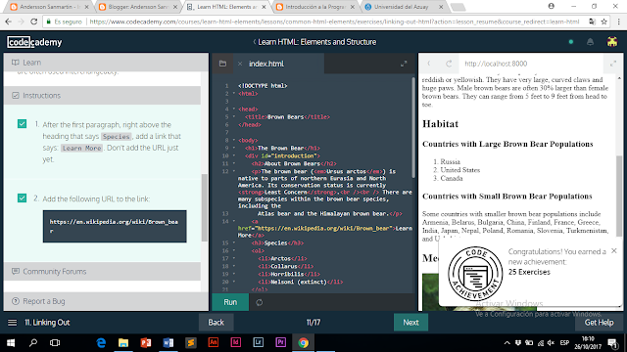Screen dimensions: 627x352
Task: Refresh the localhost preview browser
Action: click(449, 64)
